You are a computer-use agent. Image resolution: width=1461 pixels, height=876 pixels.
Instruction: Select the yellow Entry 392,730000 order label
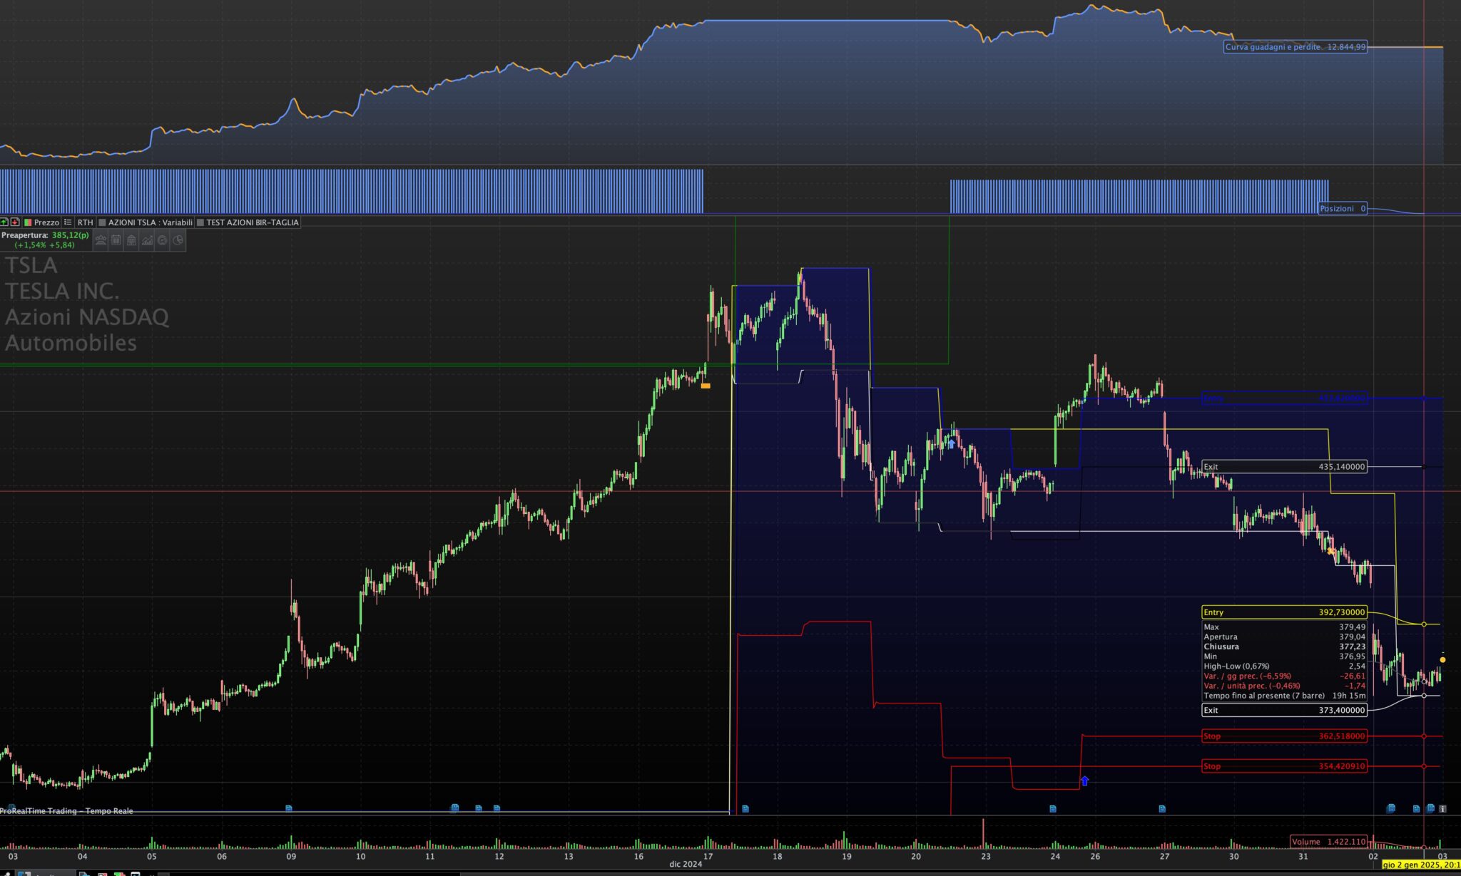[x=1284, y=612]
